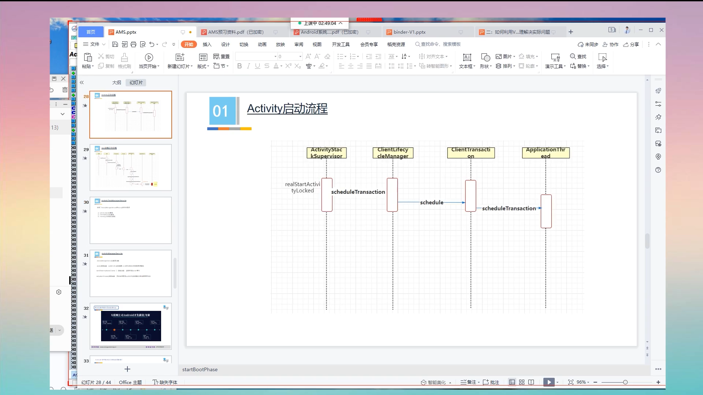Switch to binder-V1.pptx document tab
703x395 pixels.
(x=409, y=32)
